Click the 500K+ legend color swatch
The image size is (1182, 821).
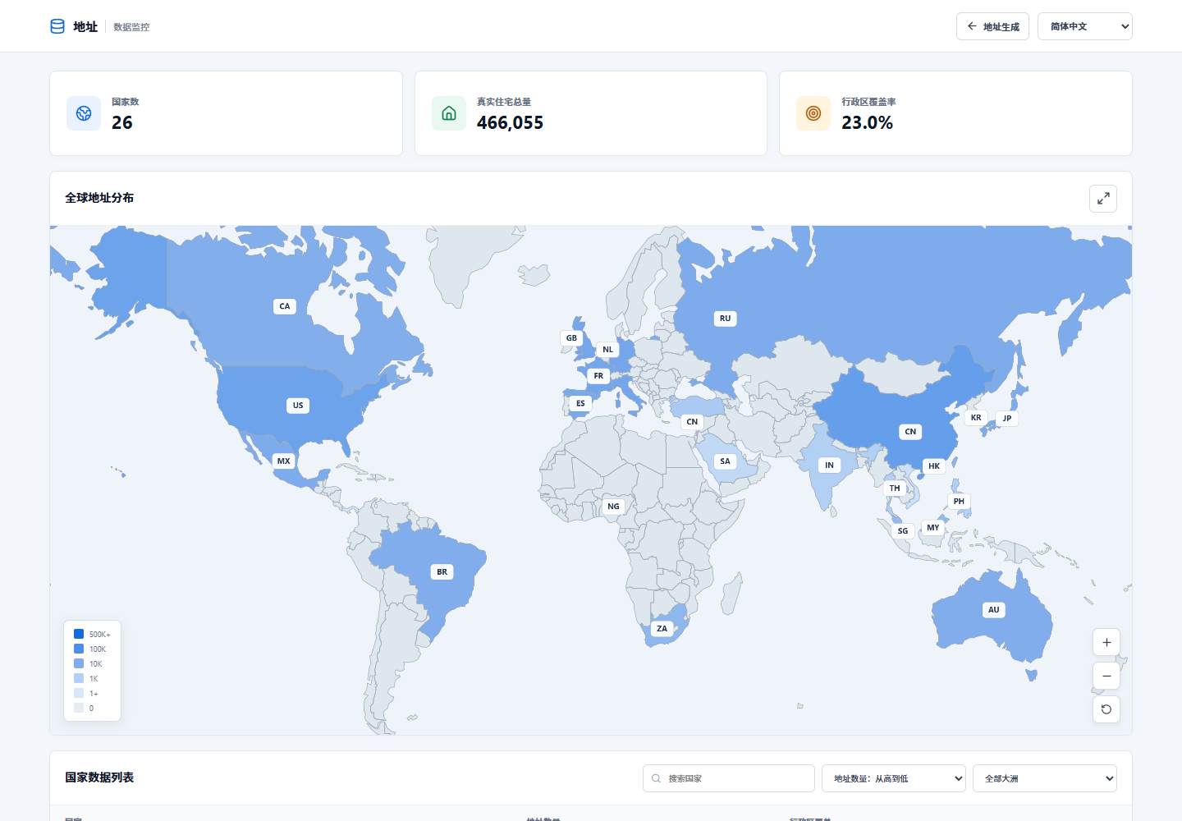pos(79,634)
